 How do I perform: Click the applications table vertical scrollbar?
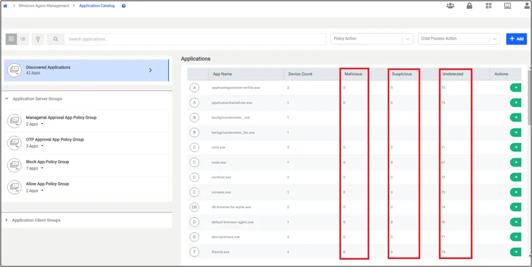[x=530, y=99]
